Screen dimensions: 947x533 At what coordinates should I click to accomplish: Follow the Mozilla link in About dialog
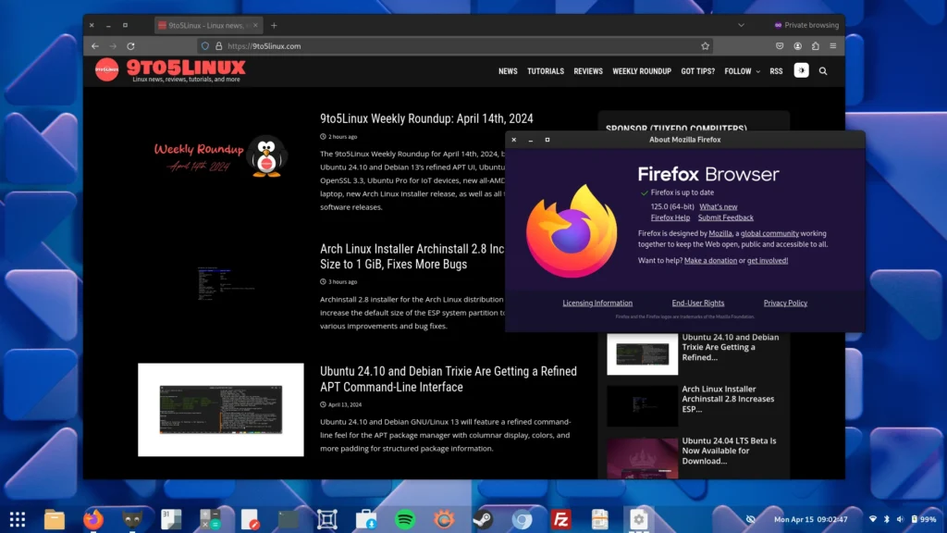(719, 233)
